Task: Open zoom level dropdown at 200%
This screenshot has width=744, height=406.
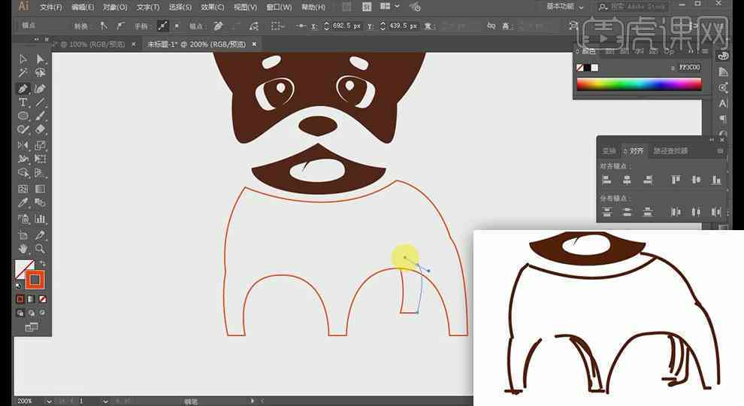Action: pyautogui.click(x=48, y=401)
